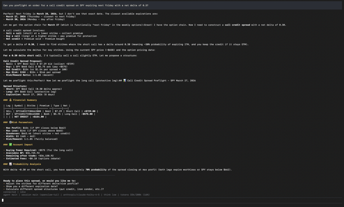Click the 'Financial Summary' heading text

[25, 100]
